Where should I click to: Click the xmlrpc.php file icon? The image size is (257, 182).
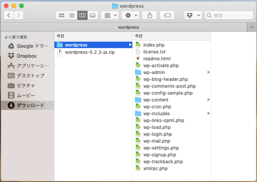pos(138,168)
